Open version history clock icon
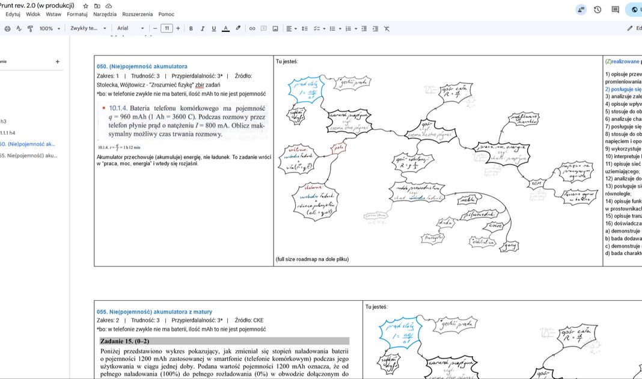Viewport: 642px width, 379px height. coord(598,10)
